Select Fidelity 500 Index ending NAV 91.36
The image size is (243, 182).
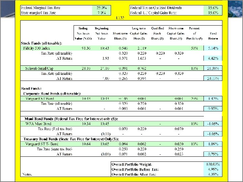point(86,48)
